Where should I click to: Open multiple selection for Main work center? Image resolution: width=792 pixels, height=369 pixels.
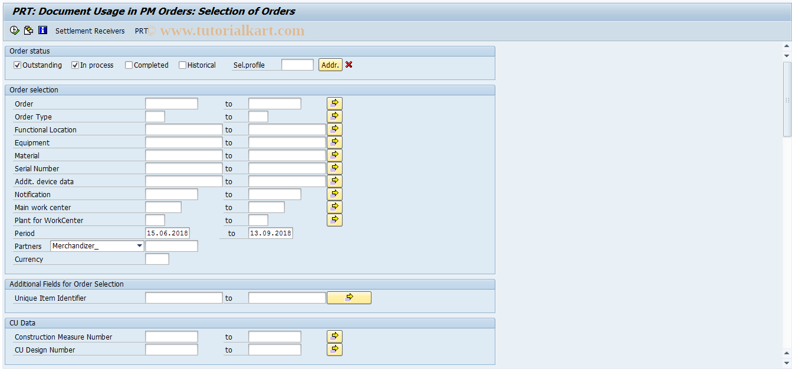pyautogui.click(x=334, y=207)
